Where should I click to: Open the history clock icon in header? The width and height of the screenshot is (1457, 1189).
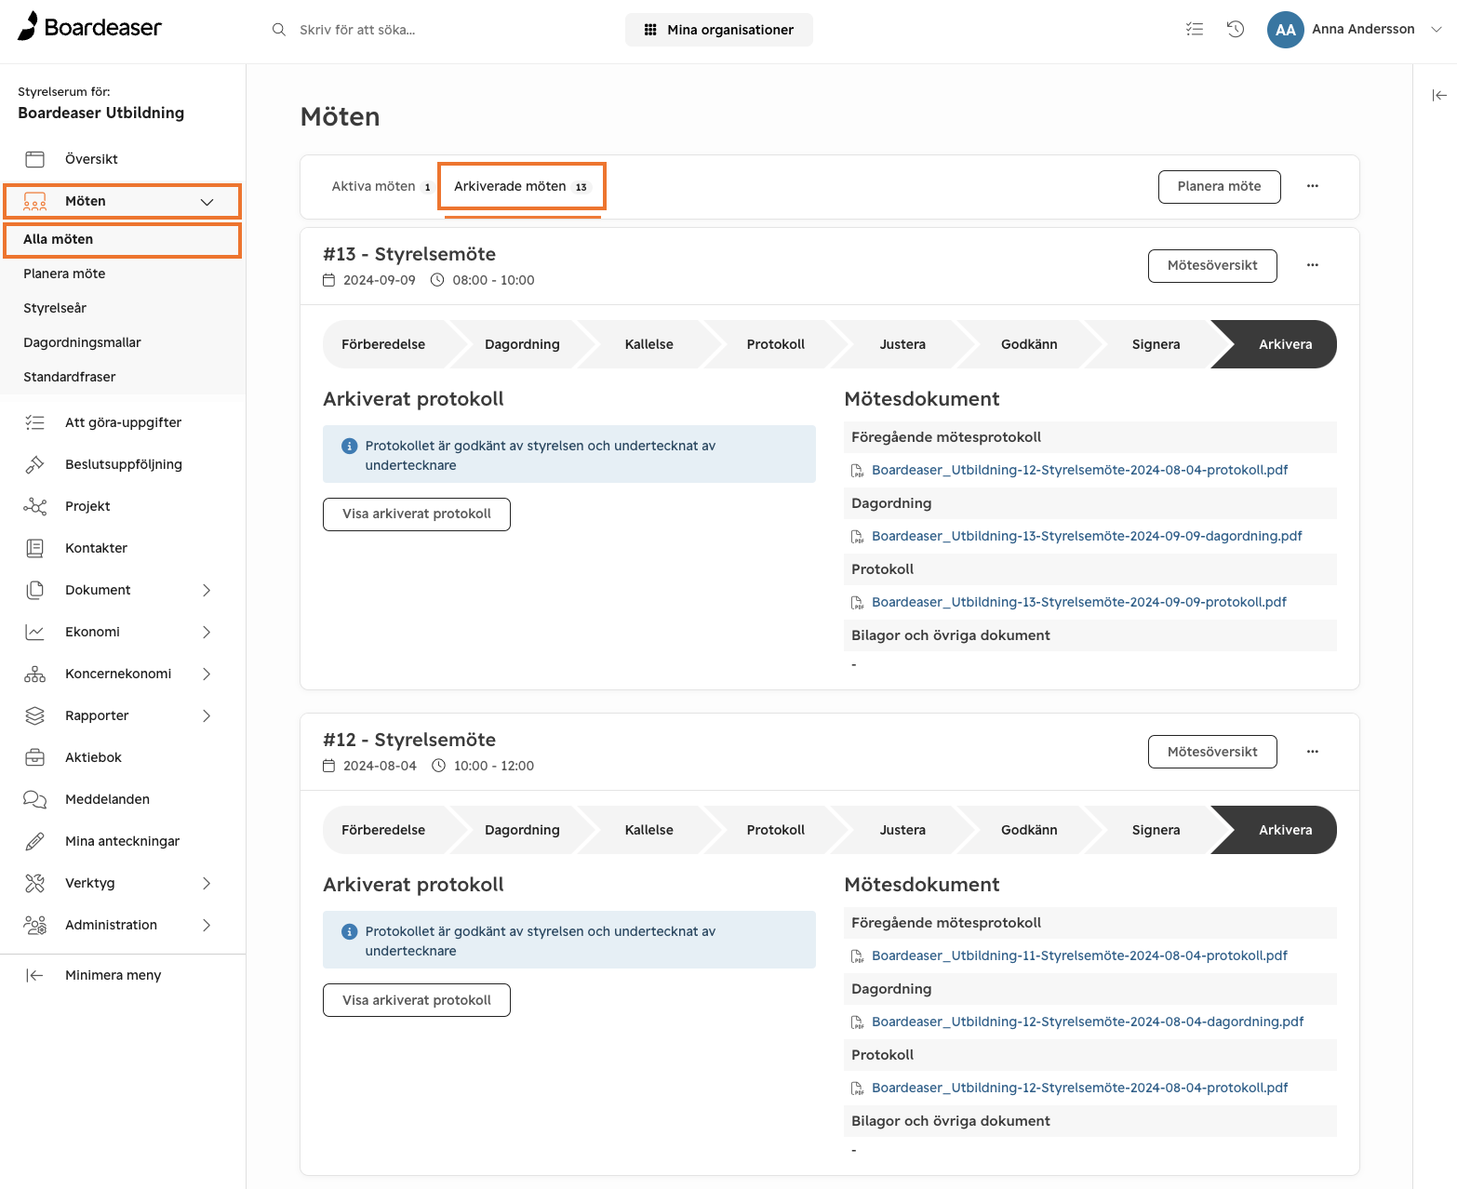(x=1236, y=30)
